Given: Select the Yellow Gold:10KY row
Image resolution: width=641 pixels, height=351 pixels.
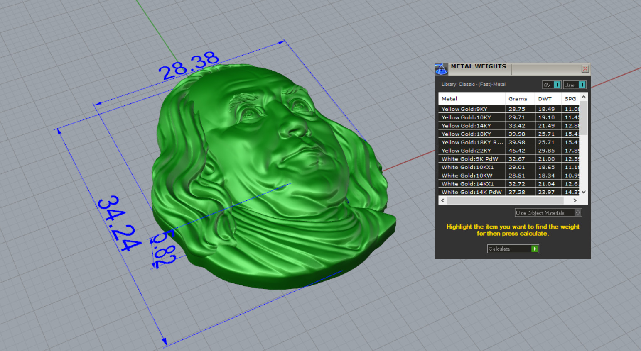Looking at the screenshot, I should [x=509, y=117].
